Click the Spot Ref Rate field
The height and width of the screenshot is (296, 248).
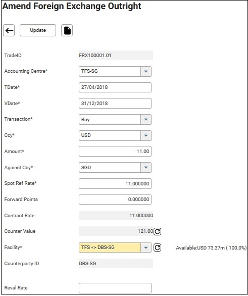[115, 183]
